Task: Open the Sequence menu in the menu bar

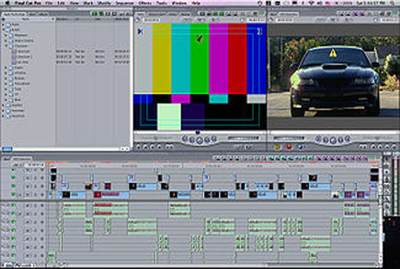Action: click(x=125, y=3)
